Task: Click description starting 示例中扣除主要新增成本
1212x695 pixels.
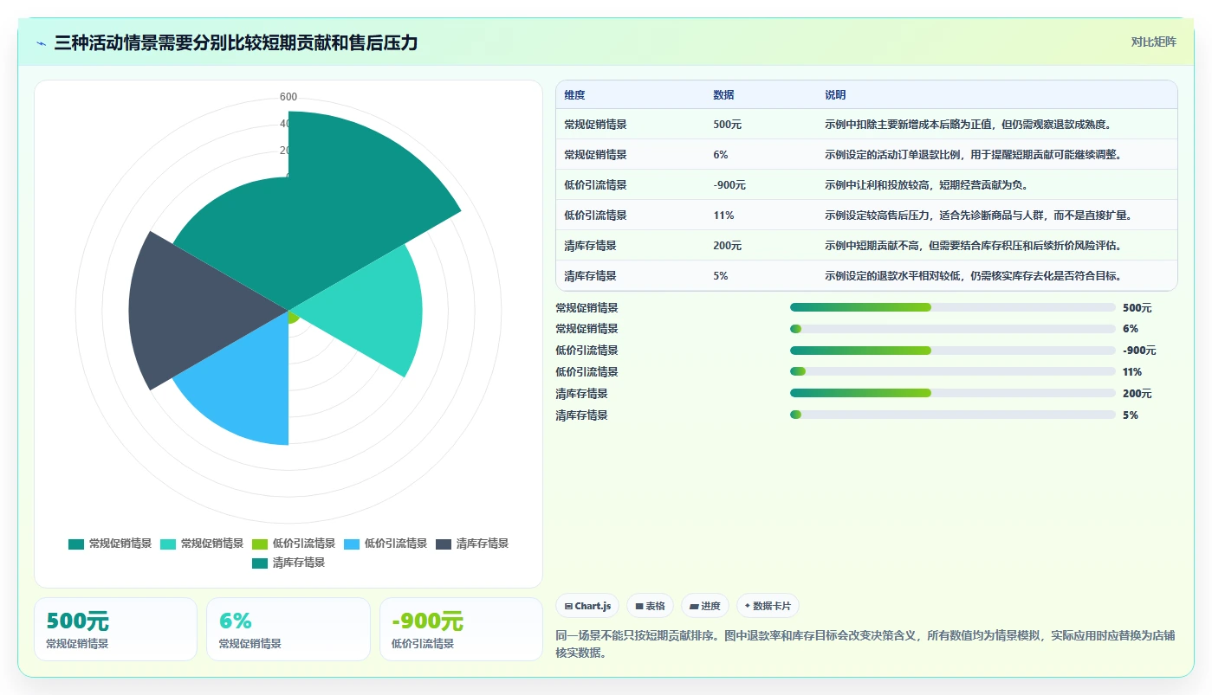Action: [x=968, y=125]
